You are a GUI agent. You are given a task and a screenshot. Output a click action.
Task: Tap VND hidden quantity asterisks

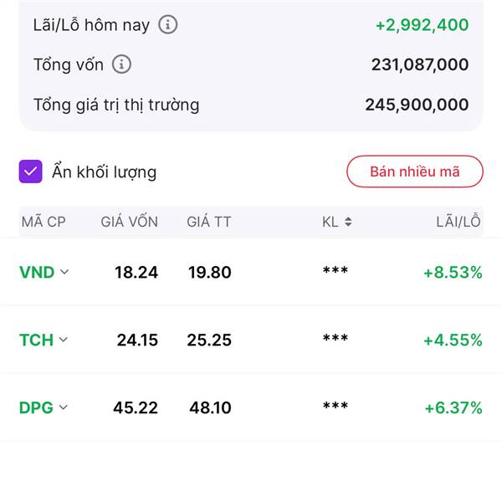[336, 270]
